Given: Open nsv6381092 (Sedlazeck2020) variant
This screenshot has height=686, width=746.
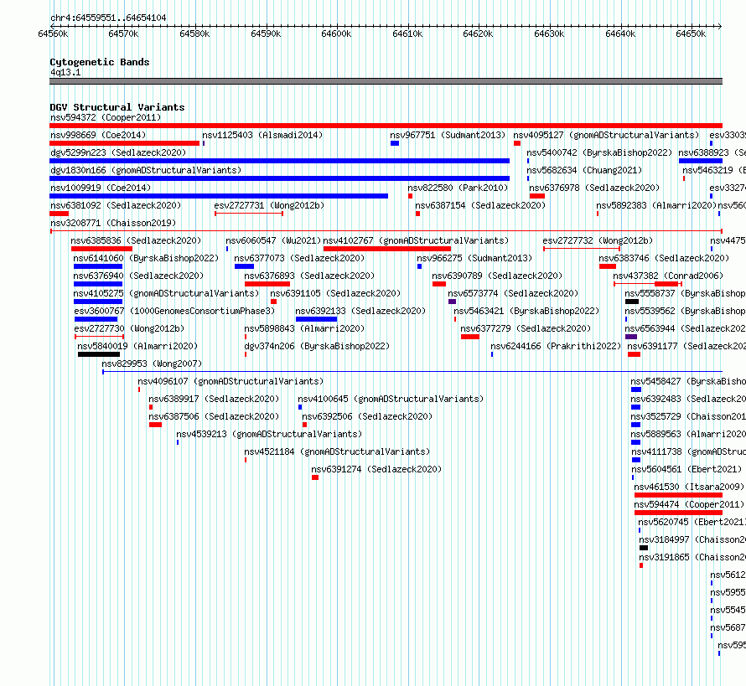Looking at the screenshot, I should pyautogui.click(x=116, y=205).
